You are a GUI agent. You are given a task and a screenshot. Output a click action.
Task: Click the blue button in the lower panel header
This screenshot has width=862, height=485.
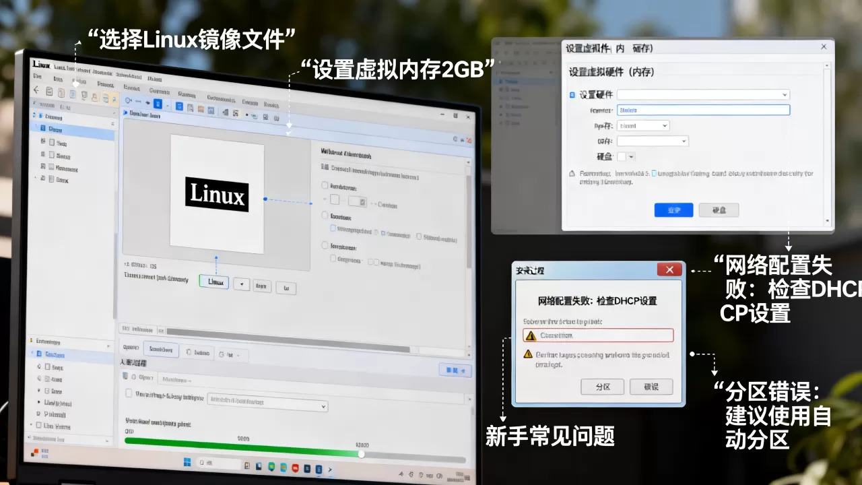[455, 370]
